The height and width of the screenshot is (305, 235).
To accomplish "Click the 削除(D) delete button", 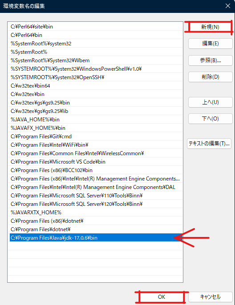I will tap(210, 77).
